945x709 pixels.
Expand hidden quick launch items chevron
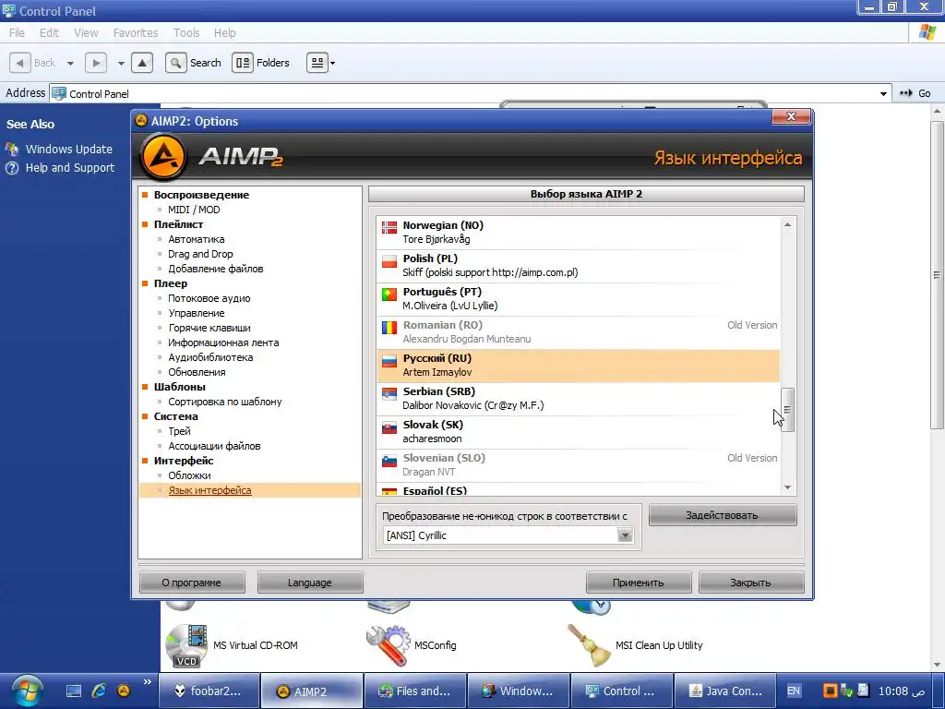[148, 682]
